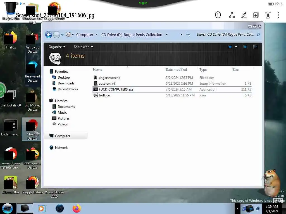Open the image info icon

[x=218, y=15]
